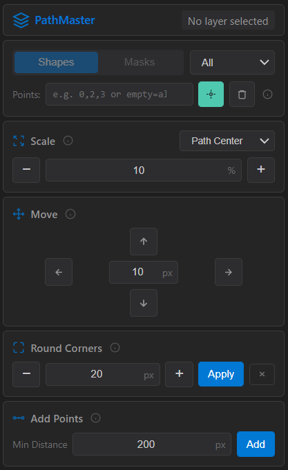Click the Min Distance value field
The height and width of the screenshot is (470, 288).
152,444
